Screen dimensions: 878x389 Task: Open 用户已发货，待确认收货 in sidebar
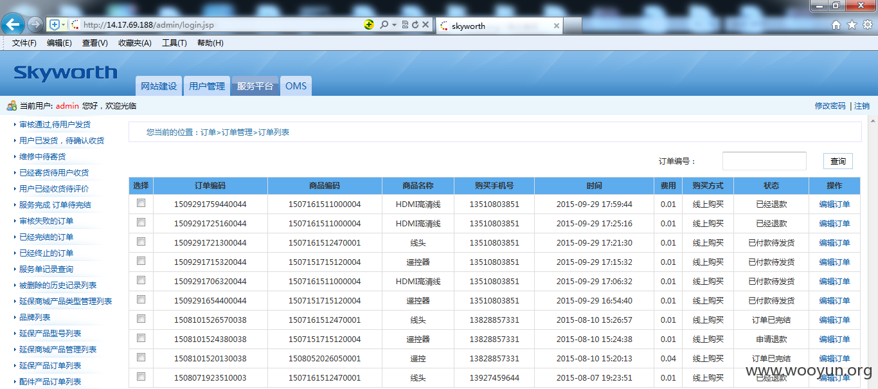(x=62, y=141)
